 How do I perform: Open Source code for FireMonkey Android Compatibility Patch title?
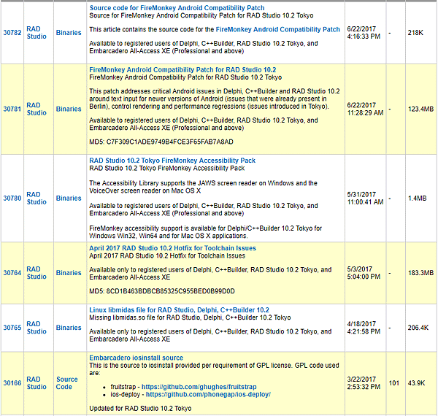177,8
